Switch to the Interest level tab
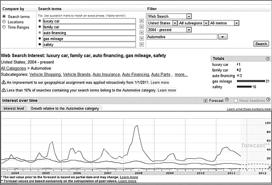The image size is (272, 185). coord(14,108)
